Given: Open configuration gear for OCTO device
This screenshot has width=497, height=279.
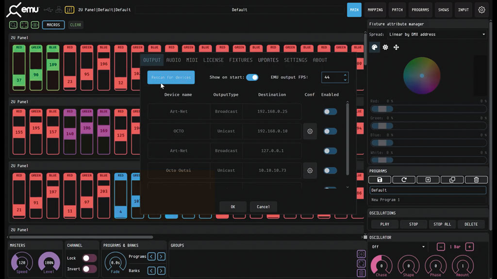Looking at the screenshot, I should [310, 131].
